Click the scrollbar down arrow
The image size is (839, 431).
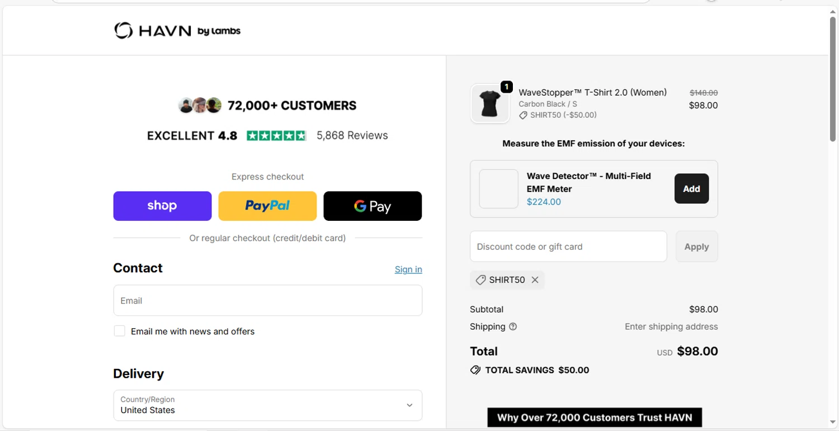pos(832,422)
